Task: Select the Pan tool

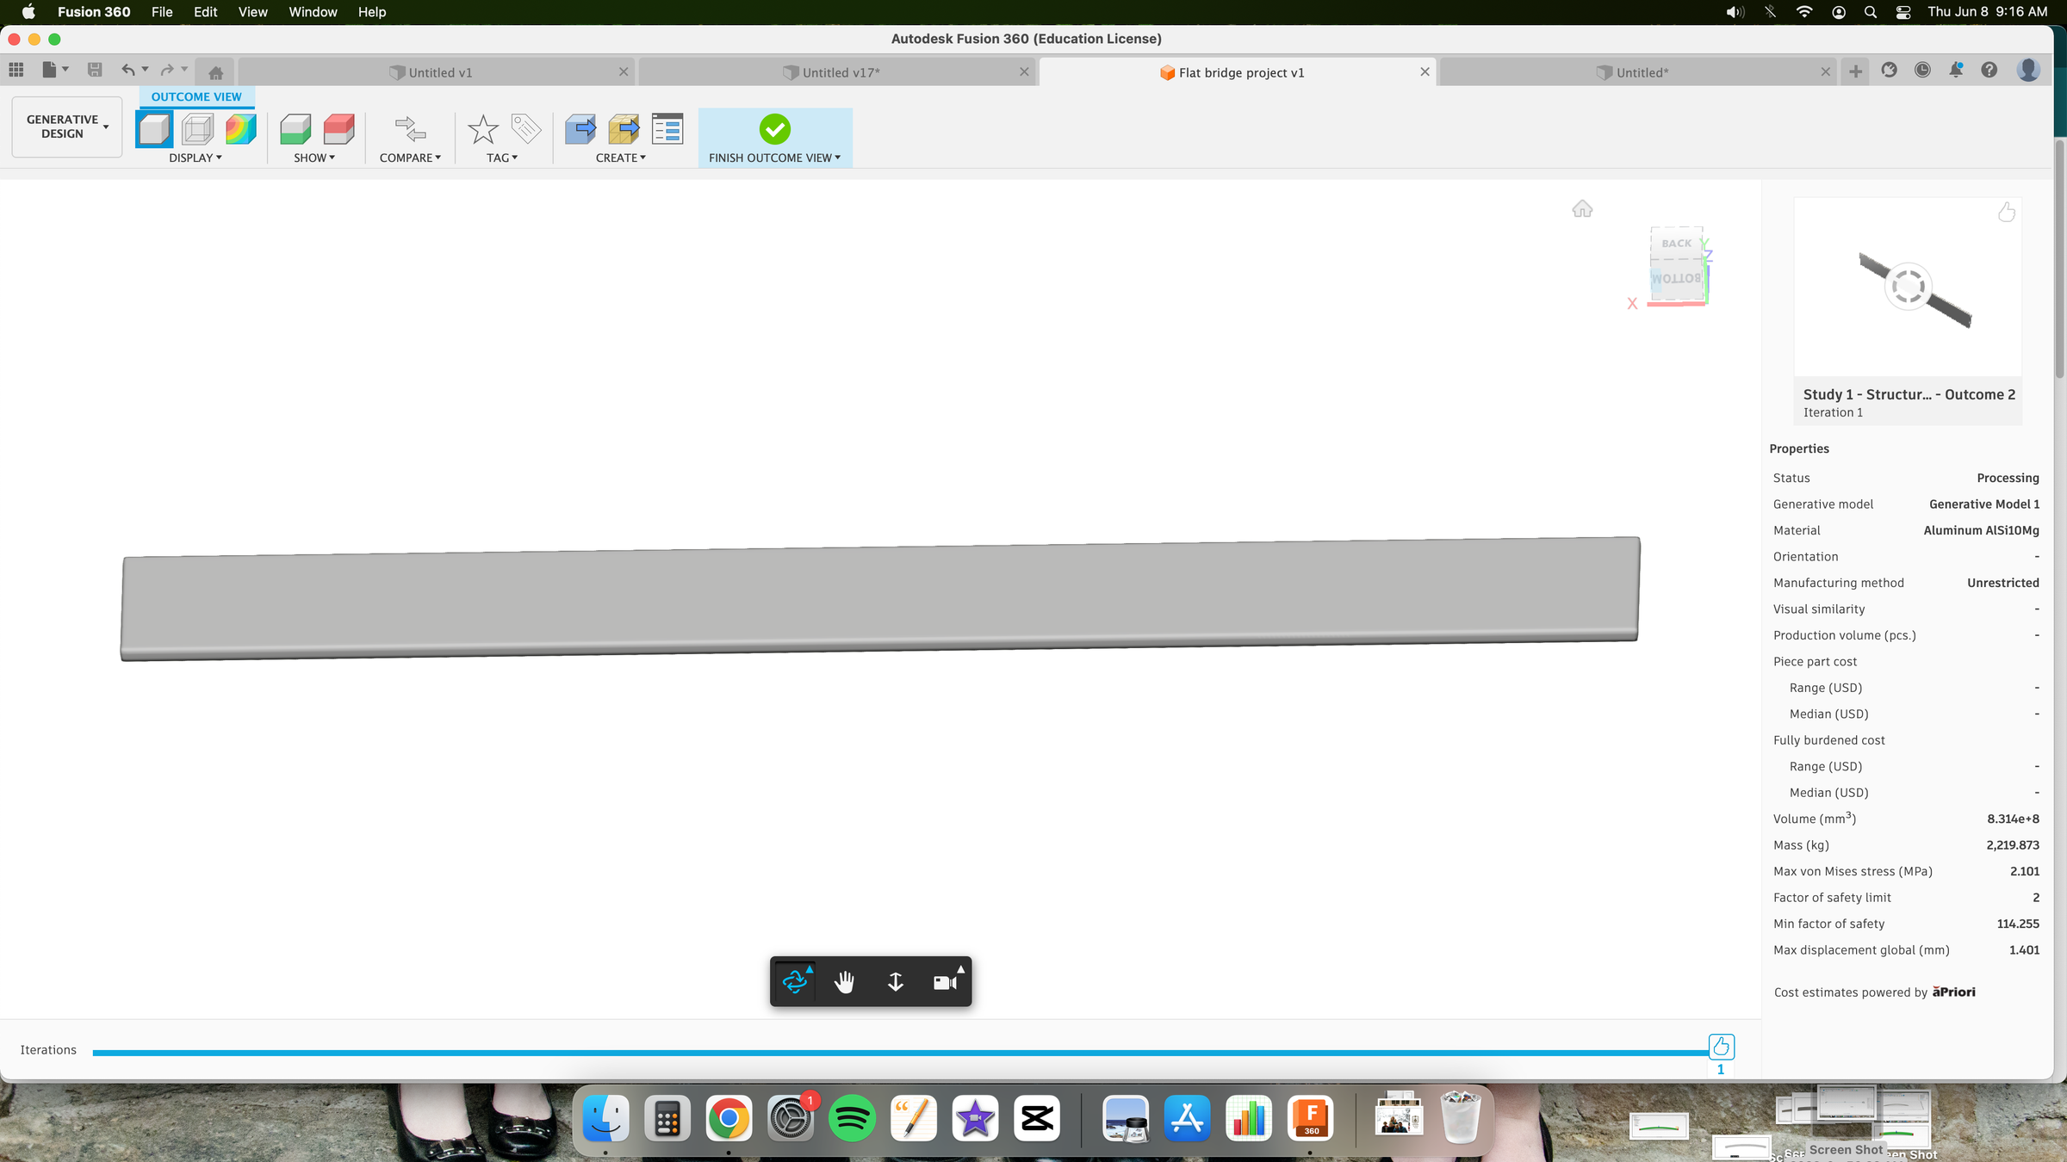Action: [x=844, y=980]
